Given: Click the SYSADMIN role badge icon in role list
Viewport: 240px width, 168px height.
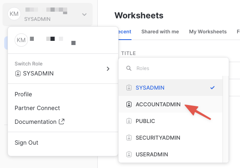Looking at the screenshot, I should pyautogui.click(x=129, y=88).
